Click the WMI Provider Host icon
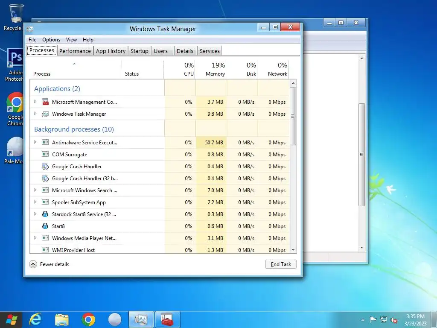This screenshot has width=437, height=328. 45,250
